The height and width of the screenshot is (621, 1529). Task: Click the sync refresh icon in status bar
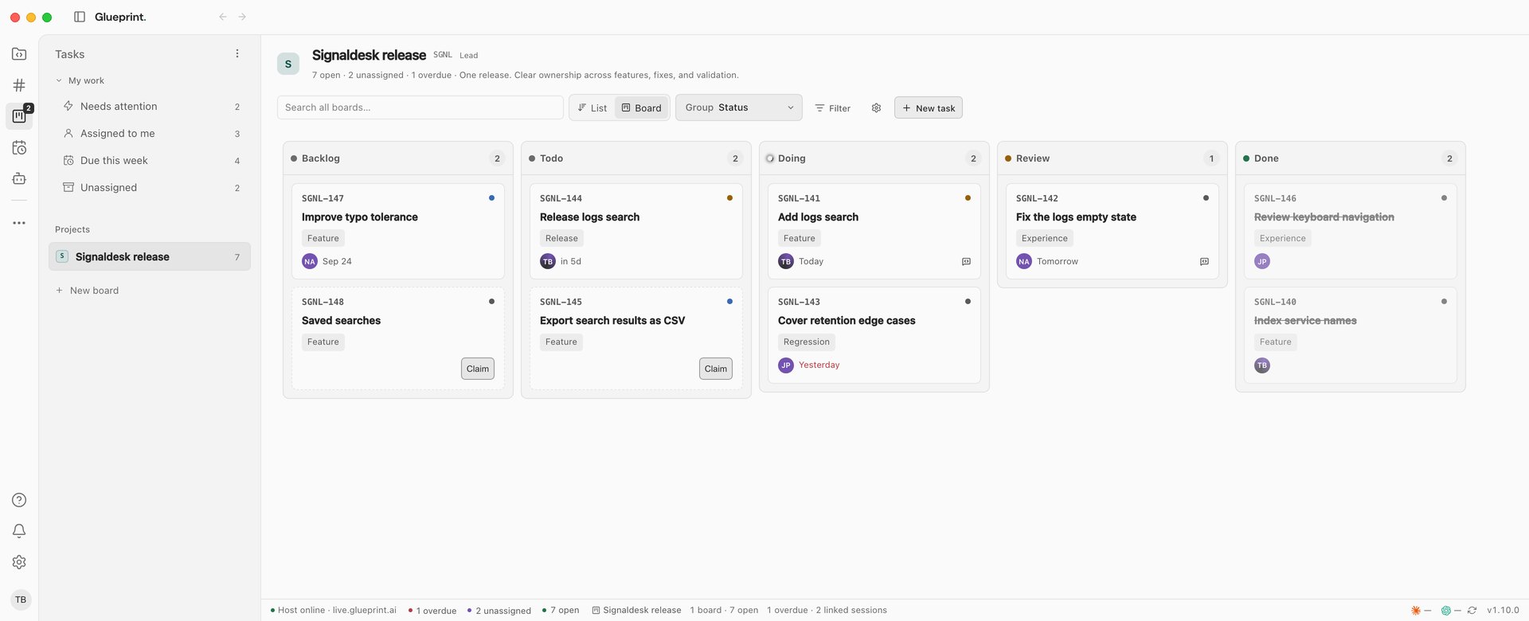[1472, 611]
